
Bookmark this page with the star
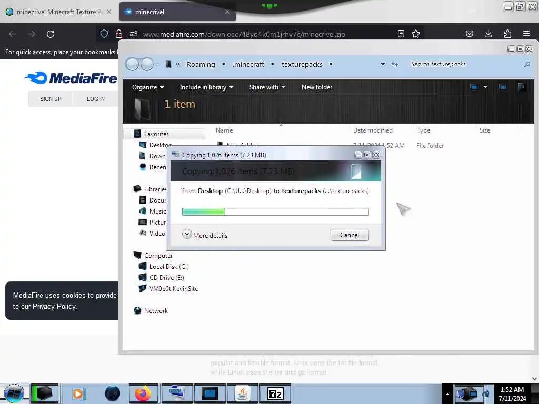[x=416, y=34]
